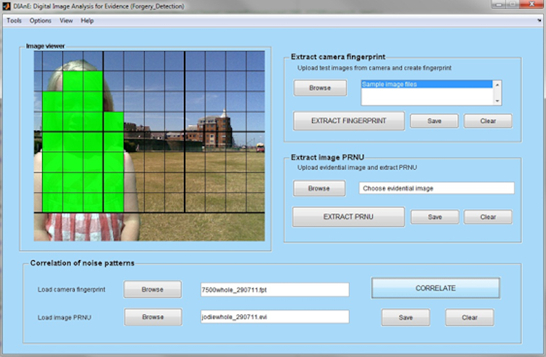Image resolution: width=546 pixels, height=357 pixels.
Task: Open the Help menu
Action: click(x=88, y=20)
